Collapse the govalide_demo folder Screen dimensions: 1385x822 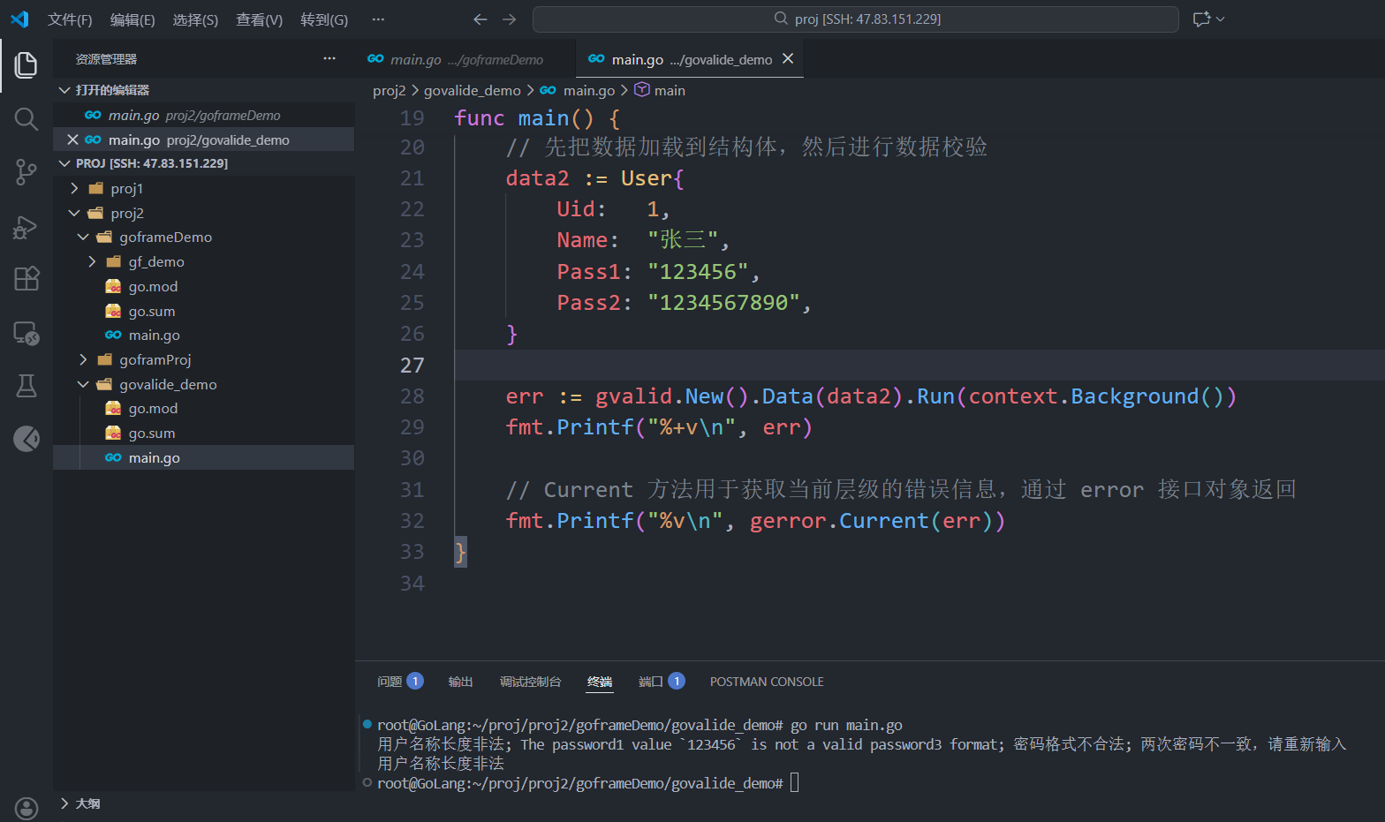(83, 384)
